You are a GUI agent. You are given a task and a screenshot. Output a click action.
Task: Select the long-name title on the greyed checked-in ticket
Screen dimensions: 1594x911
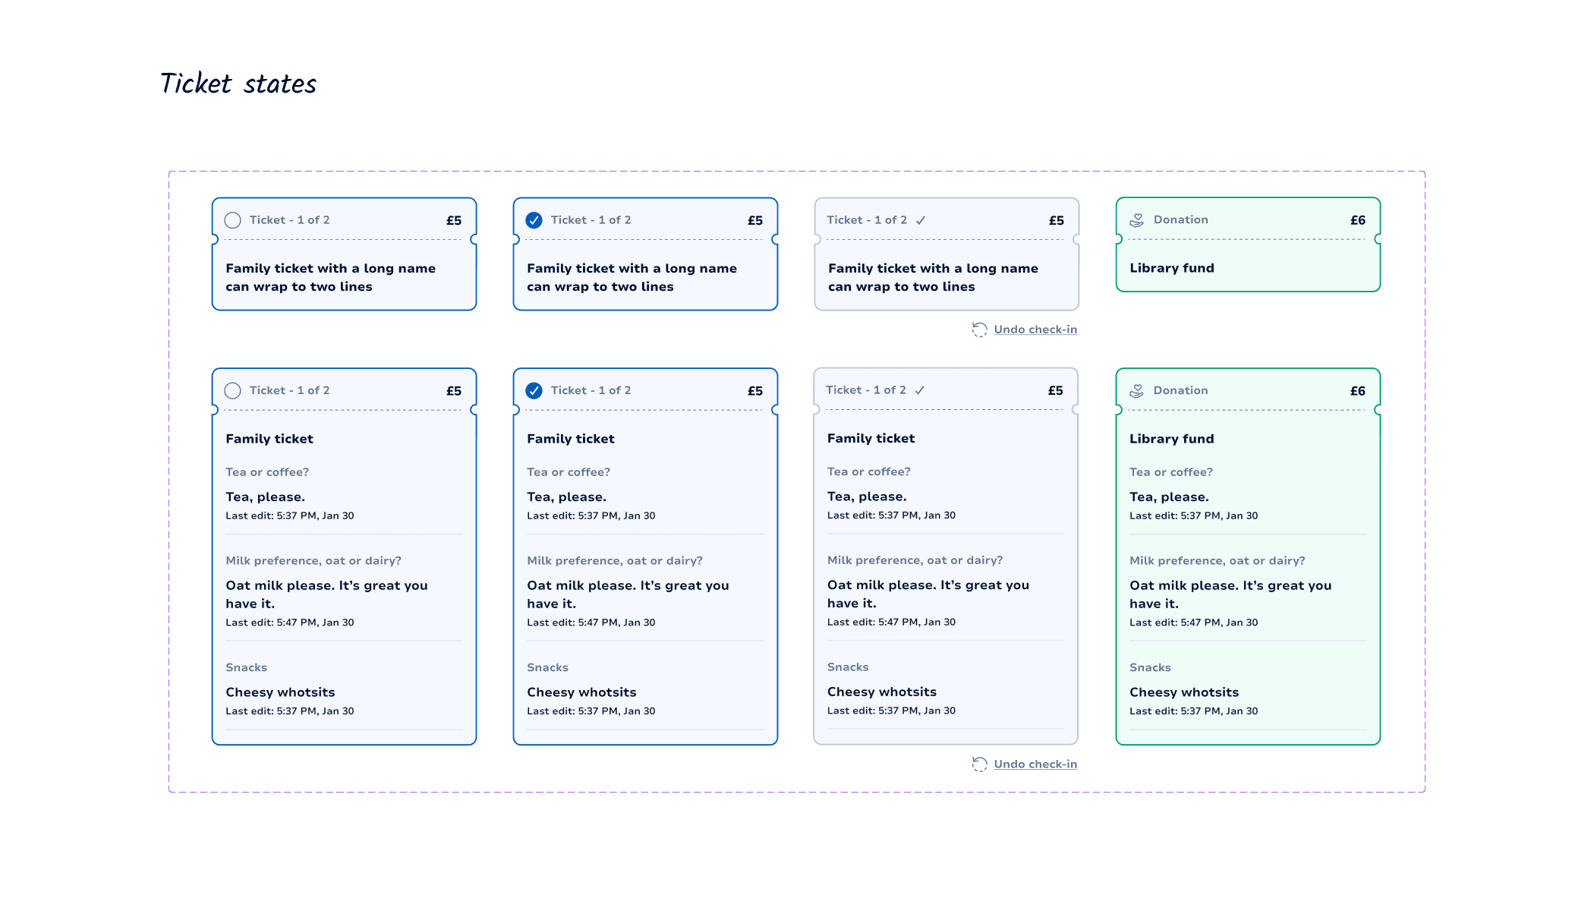932,277
